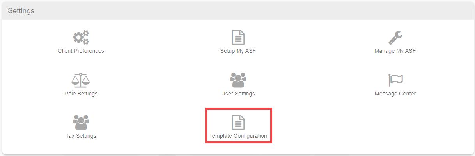Select the highlighted Template Configuration tile
The height and width of the screenshot is (156, 475).
(x=238, y=126)
